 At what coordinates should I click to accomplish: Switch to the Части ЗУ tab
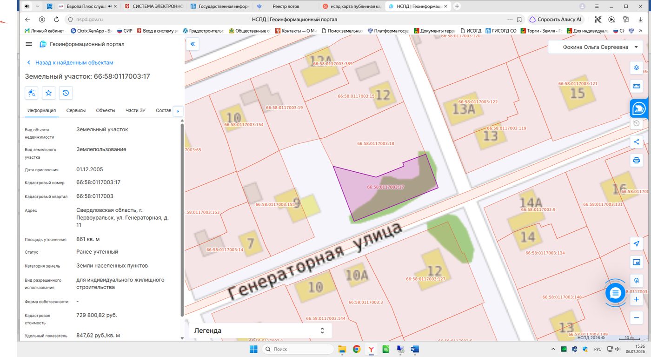135,110
